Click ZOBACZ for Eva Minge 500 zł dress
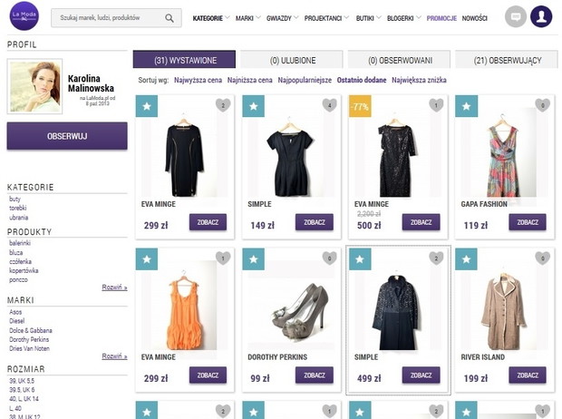The height and width of the screenshot is (419, 562). coord(421,222)
